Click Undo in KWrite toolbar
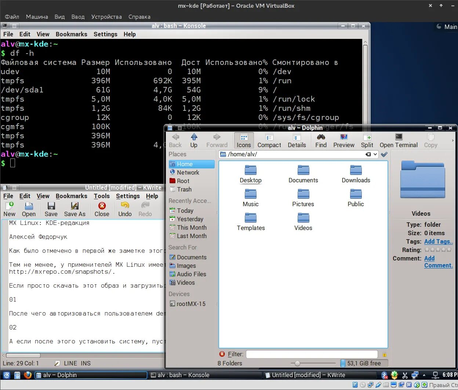The height and width of the screenshot is (390, 458). (125, 209)
